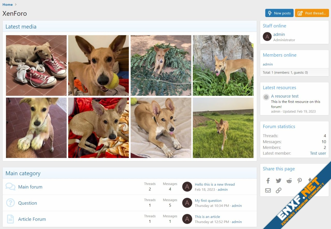This screenshot has width=331, height=229.
Task: Open 'A resource test' resource link
Action: tap(285, 96)
